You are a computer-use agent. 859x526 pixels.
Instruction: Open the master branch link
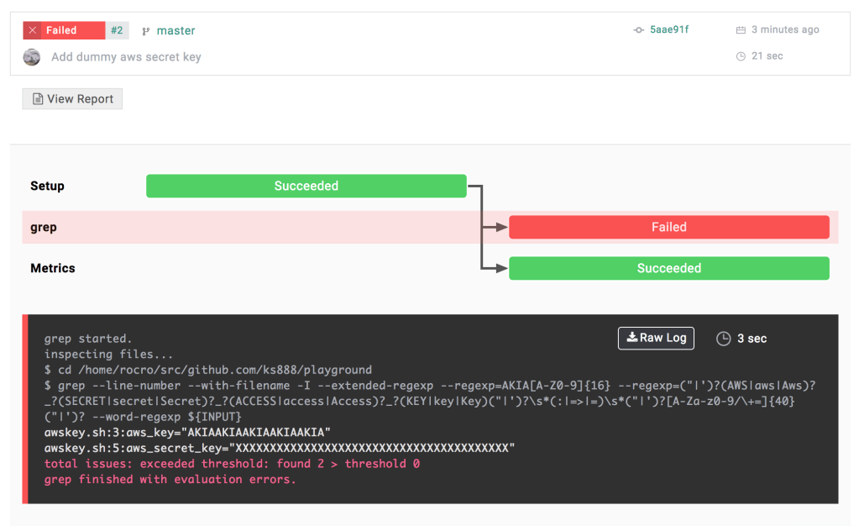click(175, 31)
